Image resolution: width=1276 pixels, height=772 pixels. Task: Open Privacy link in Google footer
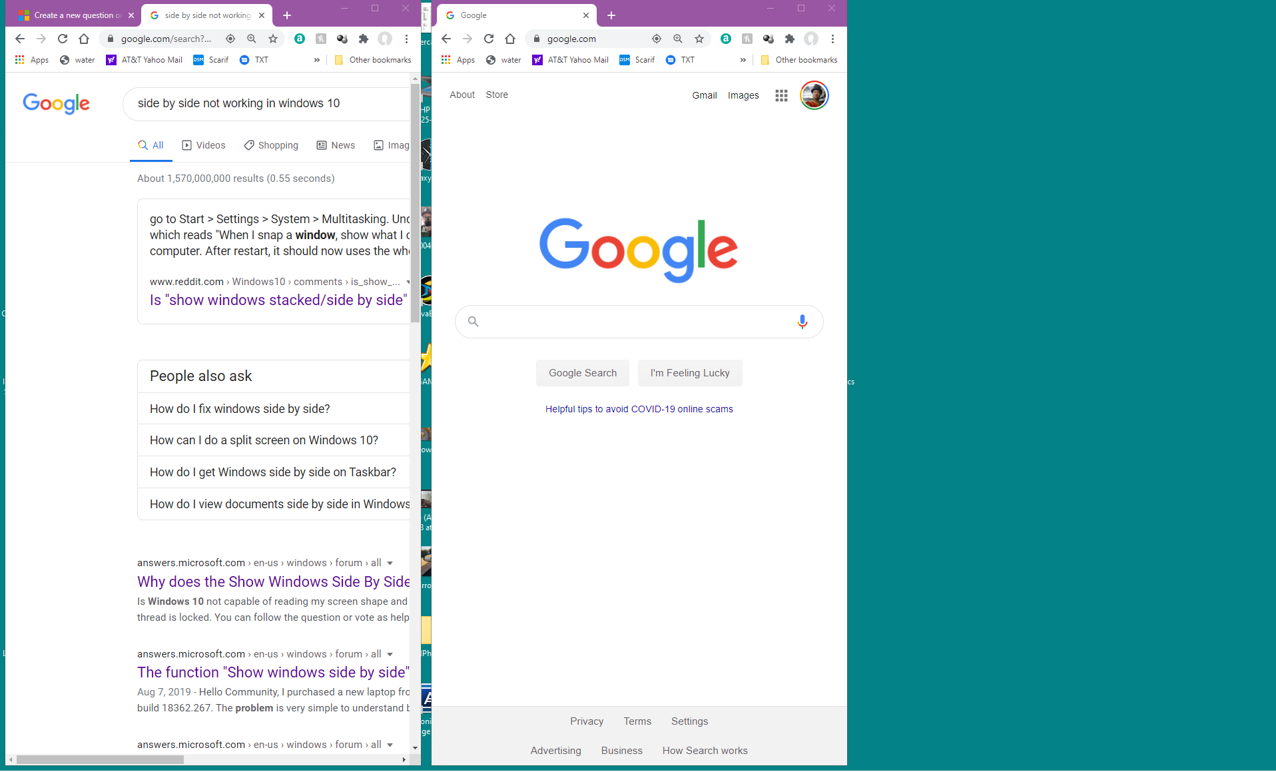587,721
